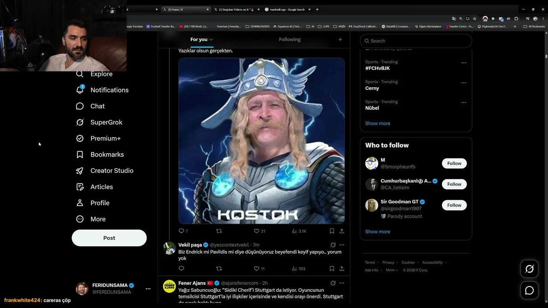Select the Home / X browser tab
Screen dimensions: 548x308
186,9
